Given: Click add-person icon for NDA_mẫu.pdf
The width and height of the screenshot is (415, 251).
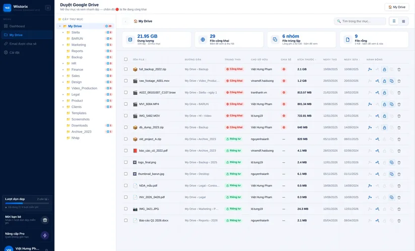Looking at the screenshot, I should coord(370,186).
